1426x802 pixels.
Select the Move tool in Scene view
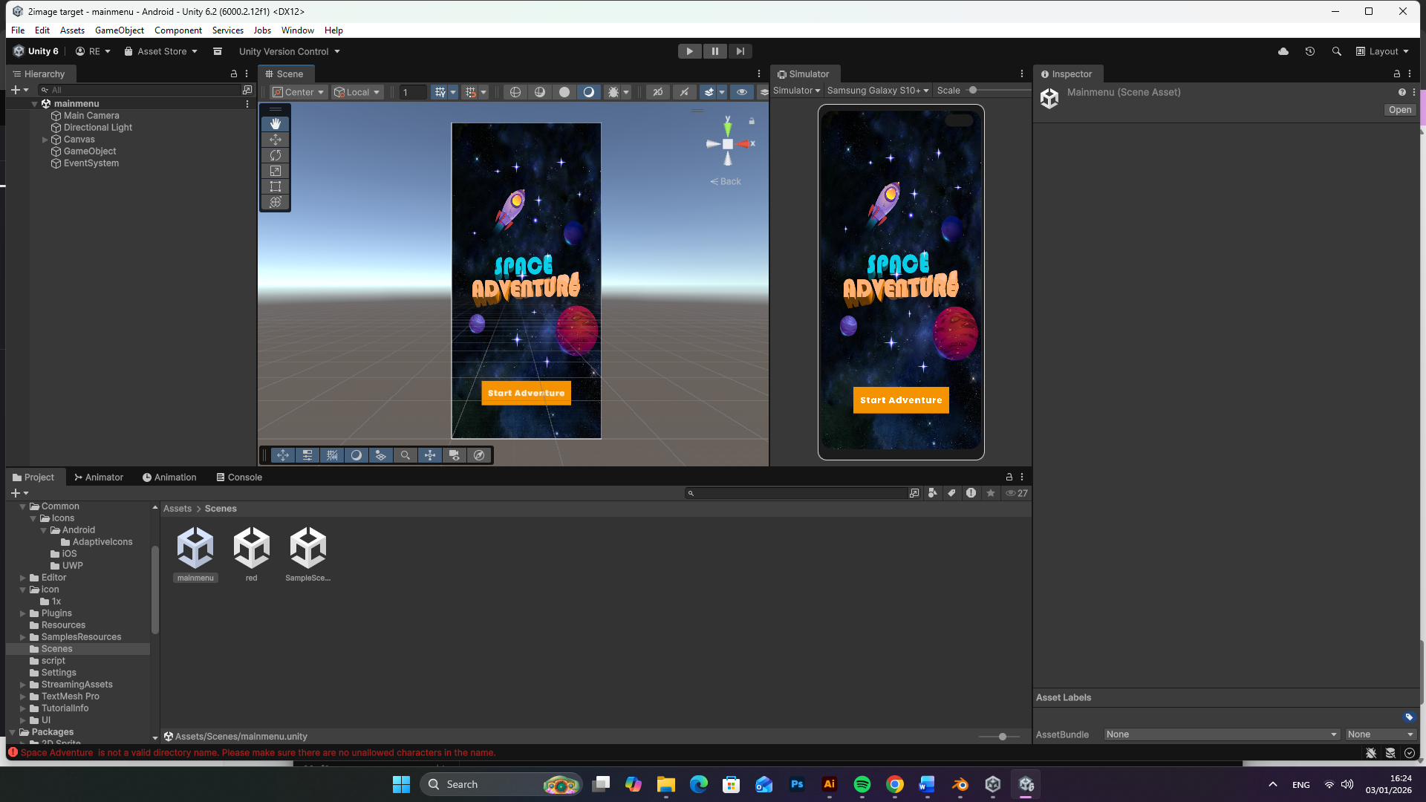[276, 140]
